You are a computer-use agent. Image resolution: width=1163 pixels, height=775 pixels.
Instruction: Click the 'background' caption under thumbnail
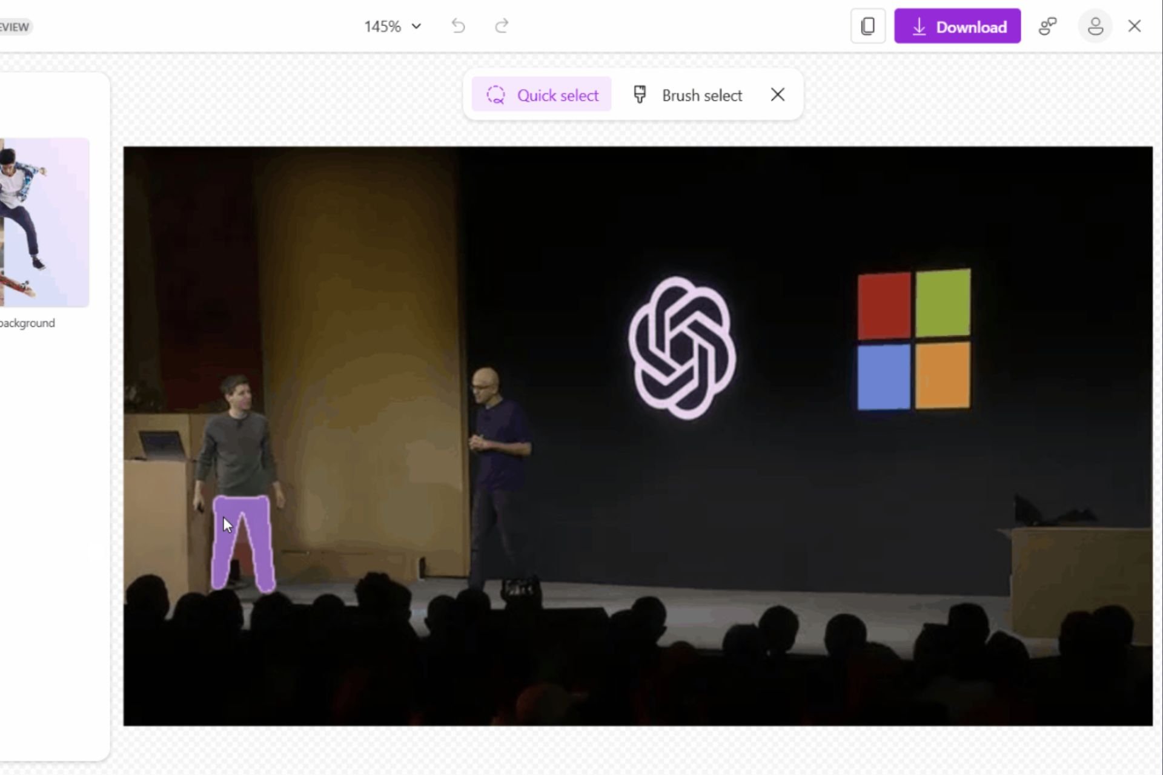pos(27,323)
